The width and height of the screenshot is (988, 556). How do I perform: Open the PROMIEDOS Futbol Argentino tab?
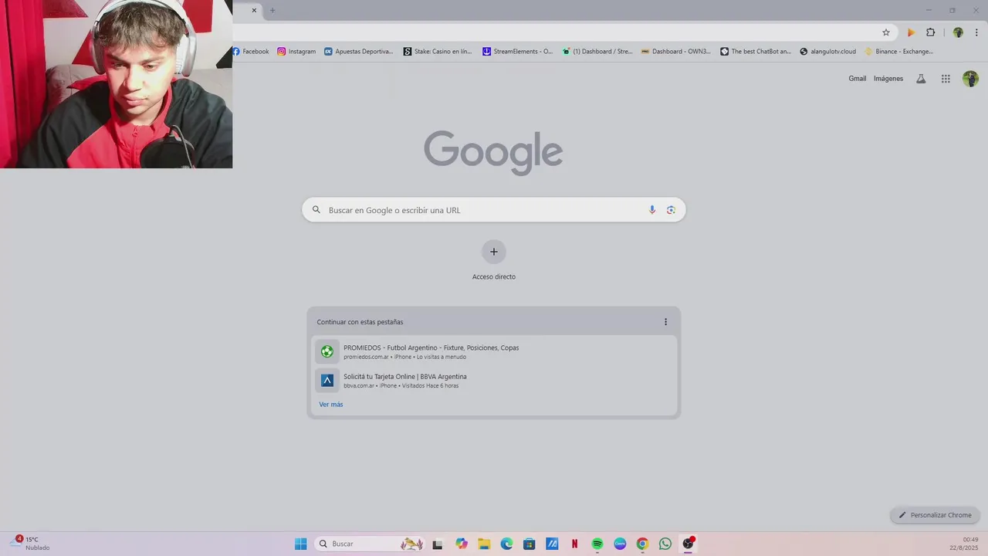(494, 351)
